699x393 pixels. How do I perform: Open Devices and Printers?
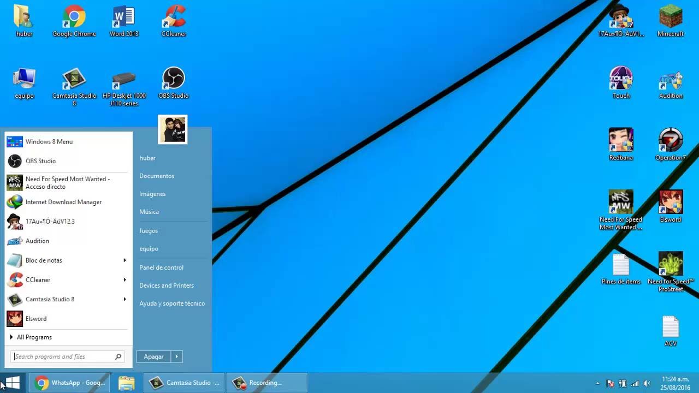[167, 285]
